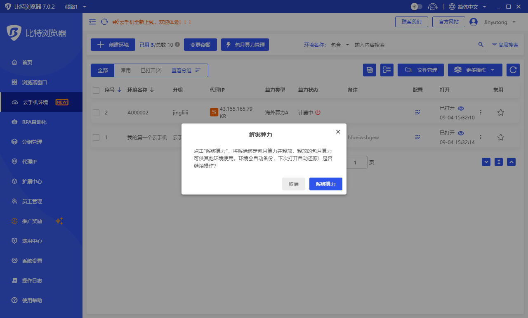528x318 pixels.
Task: Check the A000002 row checkbox
Action: click(x=96, y=112)
